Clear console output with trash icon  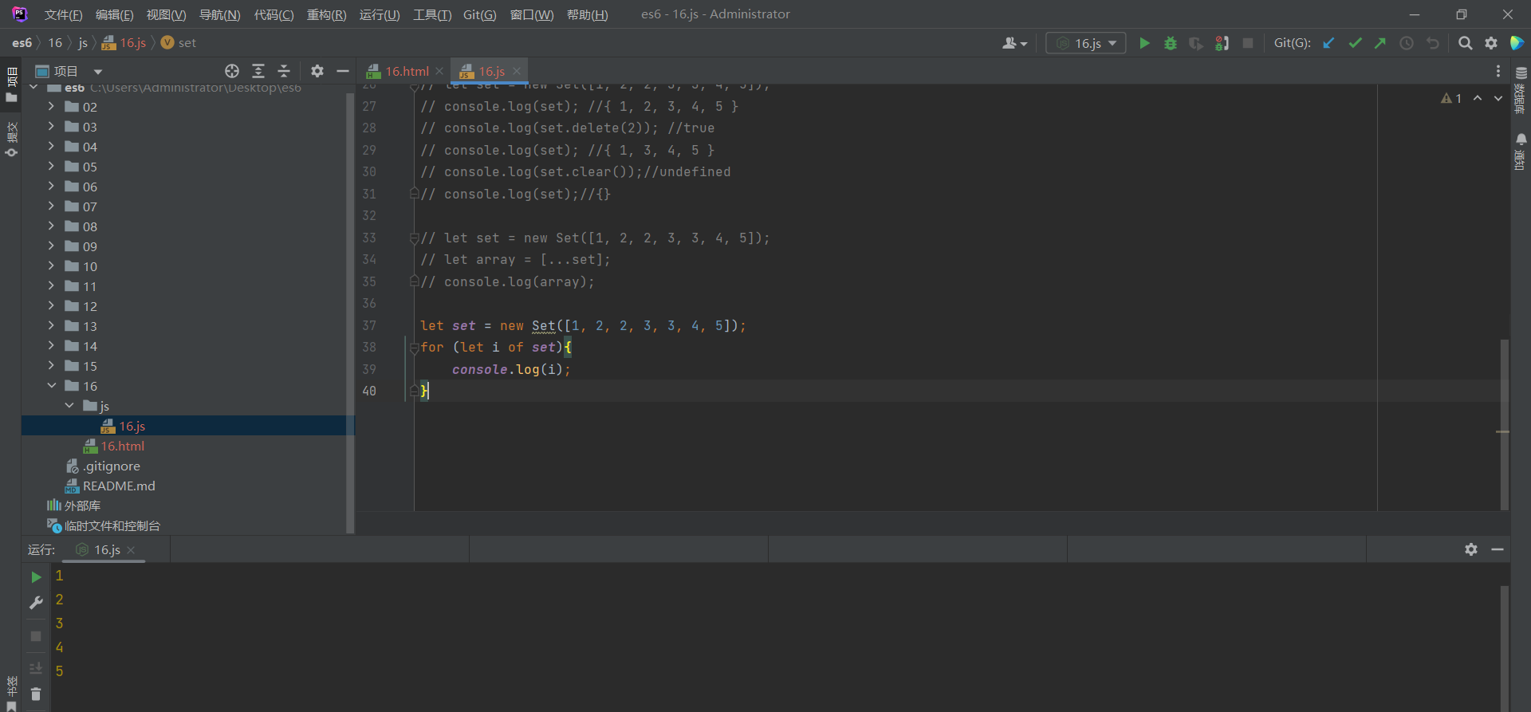[36, 694]
